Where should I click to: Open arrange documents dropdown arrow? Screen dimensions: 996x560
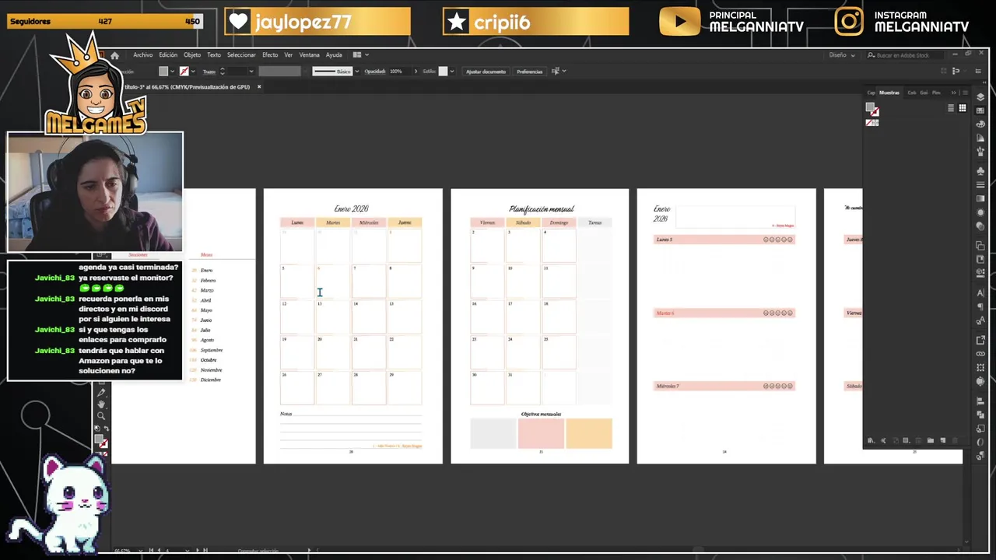(366, 54)
